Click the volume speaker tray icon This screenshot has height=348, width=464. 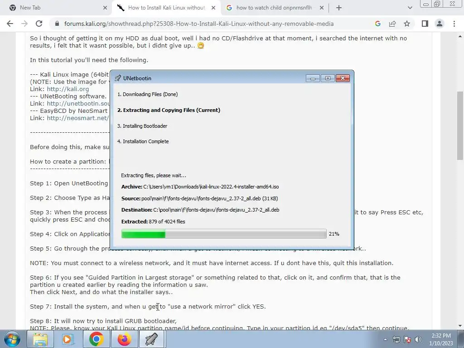click(x=418, y=339)
